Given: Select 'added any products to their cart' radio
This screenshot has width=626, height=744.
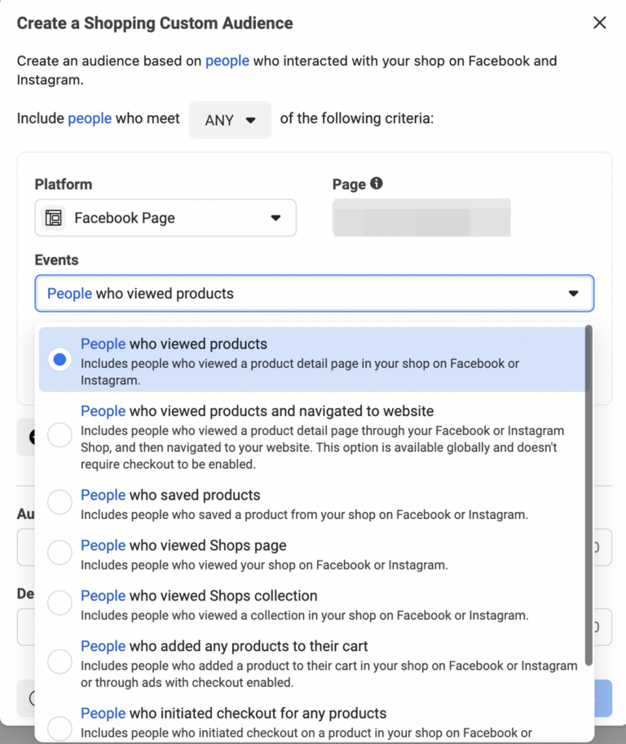Looking at the screenshot, I should pos(60,662).
